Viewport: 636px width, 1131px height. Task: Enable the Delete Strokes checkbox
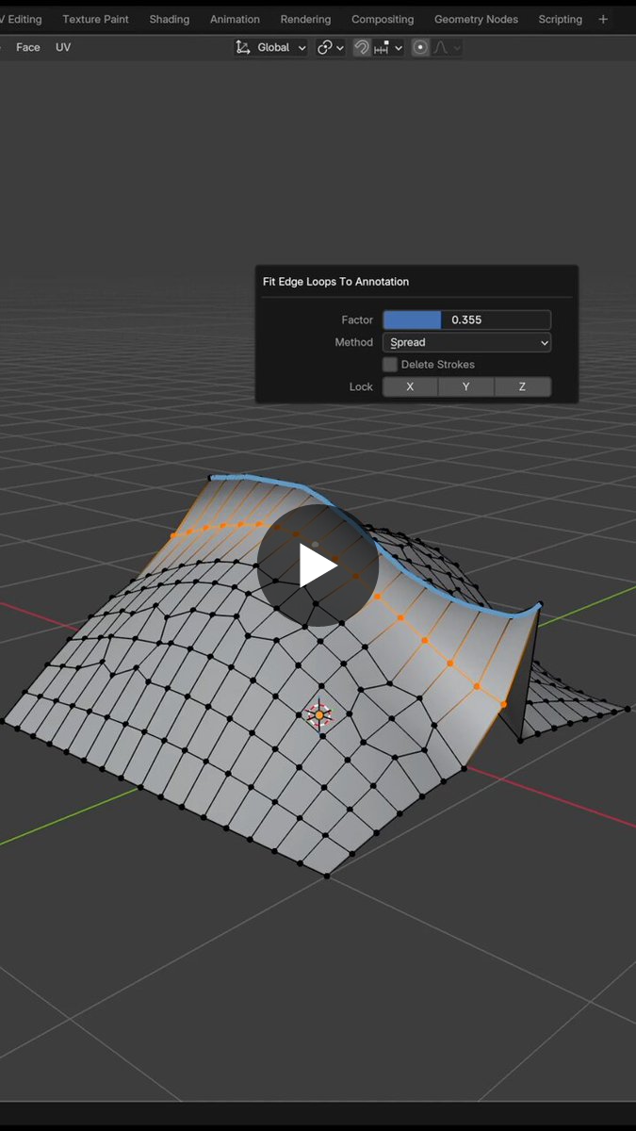coord(390,365)
